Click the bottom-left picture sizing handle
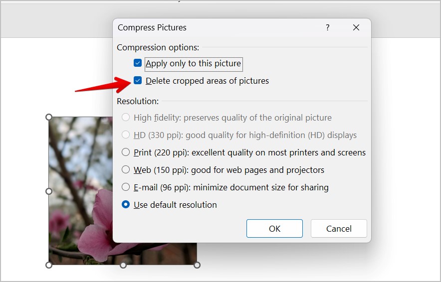 (x=49, y=265)
